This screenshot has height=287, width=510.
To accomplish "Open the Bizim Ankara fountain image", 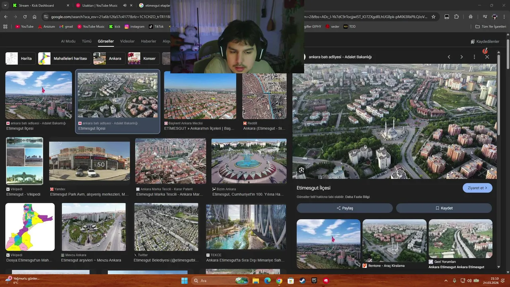I will coord(249,161).
